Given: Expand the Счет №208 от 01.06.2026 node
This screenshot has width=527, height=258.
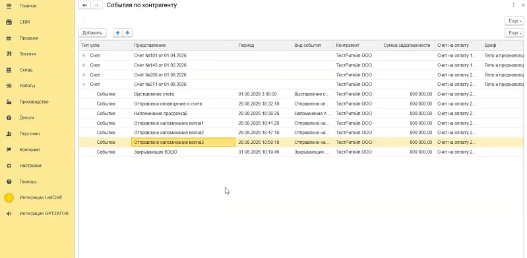Looking at the screenshot, I should tap(84, 75).
